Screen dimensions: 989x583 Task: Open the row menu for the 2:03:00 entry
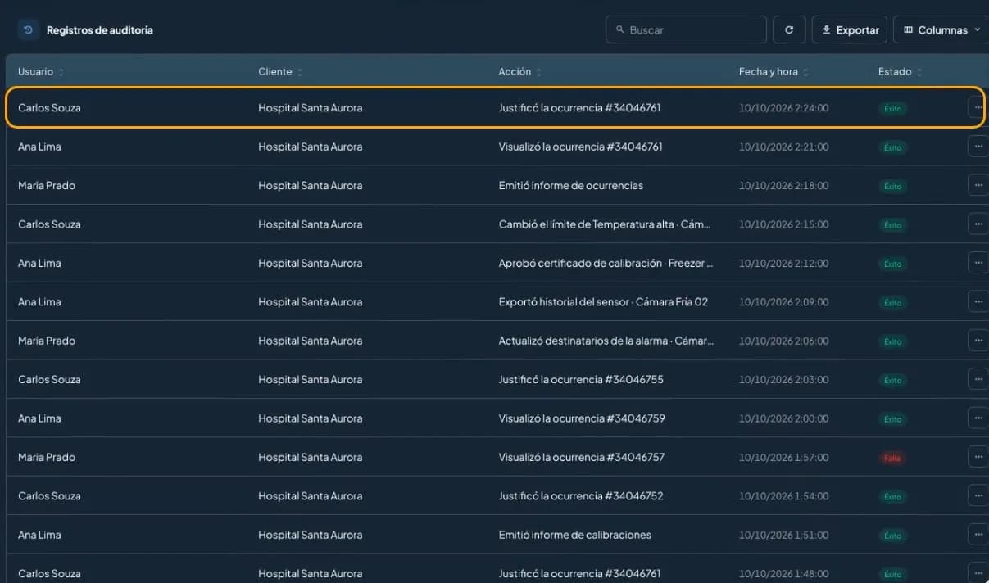pyautogui.click(x=978, y=379)
